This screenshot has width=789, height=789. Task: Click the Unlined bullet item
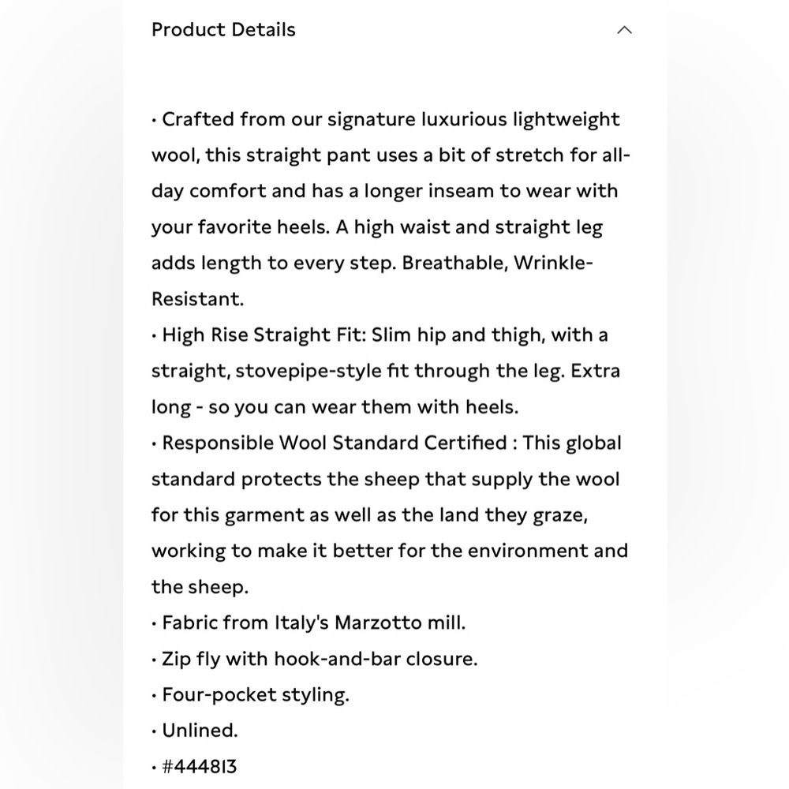coord(200,730)
